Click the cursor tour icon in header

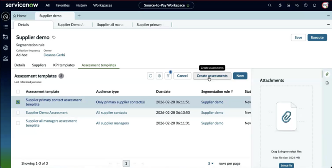click(288, 5)
